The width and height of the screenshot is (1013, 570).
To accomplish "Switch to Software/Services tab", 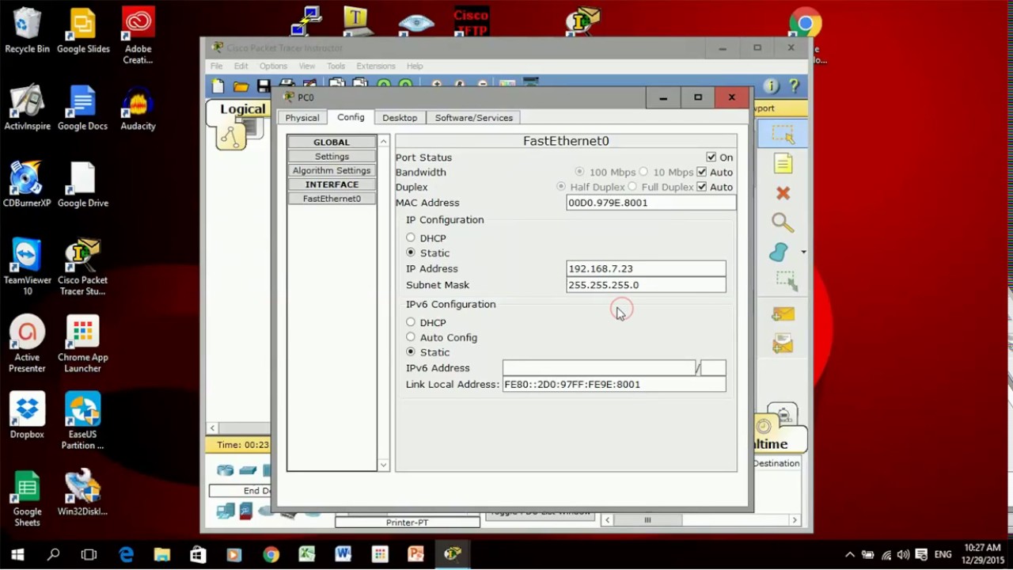I will pos(473,117).
